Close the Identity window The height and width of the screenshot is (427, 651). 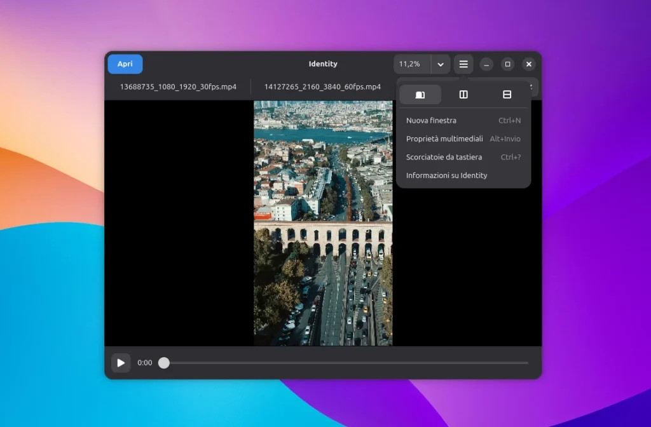pyautogui.click(x=528, y=64)
